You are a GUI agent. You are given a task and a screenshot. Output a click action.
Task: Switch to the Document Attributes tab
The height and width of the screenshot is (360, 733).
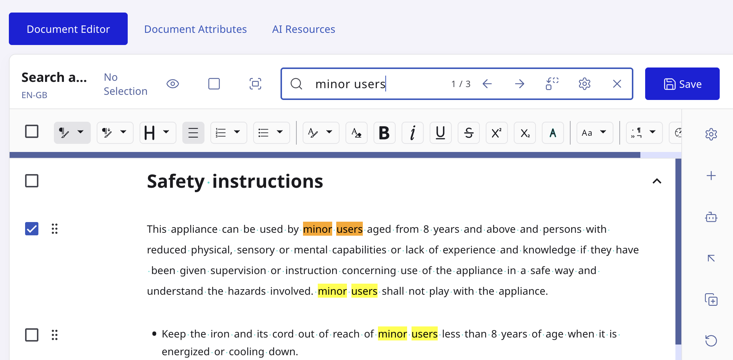click(195, 29)
